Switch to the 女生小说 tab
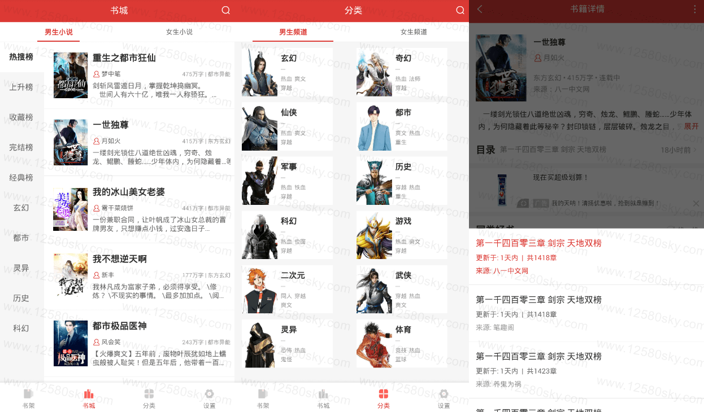Viewport: 704px width, 412px height. click(179, 32)
